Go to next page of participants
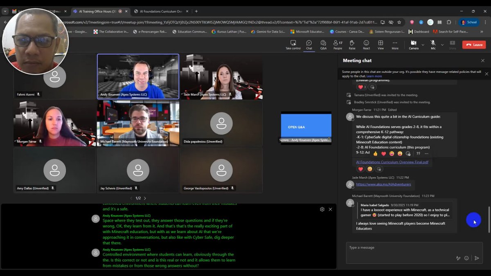The width and height of the screenshot is (491, 276). tap(145, 198)
